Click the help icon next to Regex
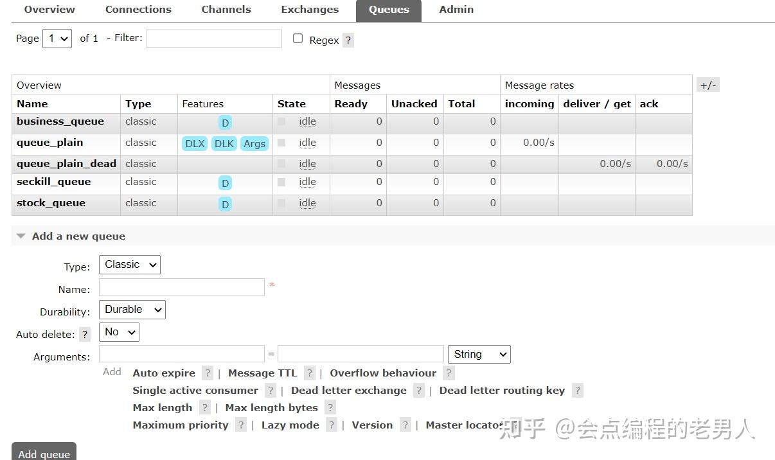This screenshot has width=775, height=460. (x=348, y=40)
